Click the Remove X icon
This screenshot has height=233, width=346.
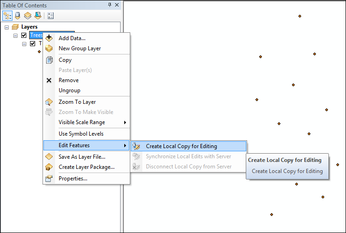[x=49, y=80]
